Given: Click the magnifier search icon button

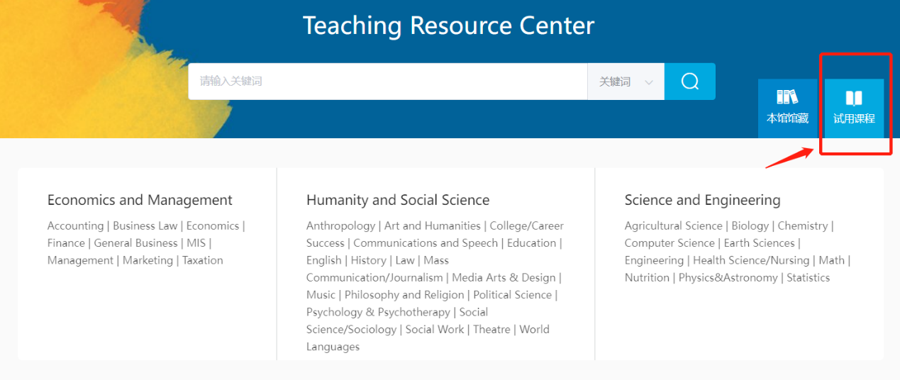Looking at the screenshot, I should 689,82.
